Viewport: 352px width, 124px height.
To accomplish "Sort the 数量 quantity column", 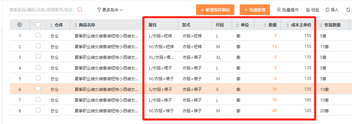I will click(265, 25).
